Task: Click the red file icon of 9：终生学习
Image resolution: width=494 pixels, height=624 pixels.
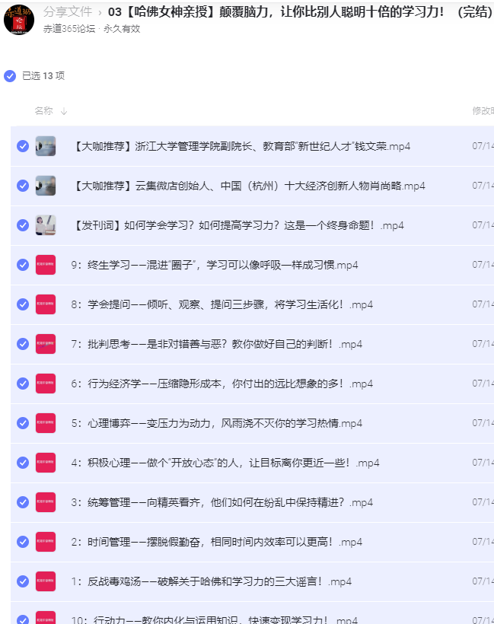Action: point(46,265)
